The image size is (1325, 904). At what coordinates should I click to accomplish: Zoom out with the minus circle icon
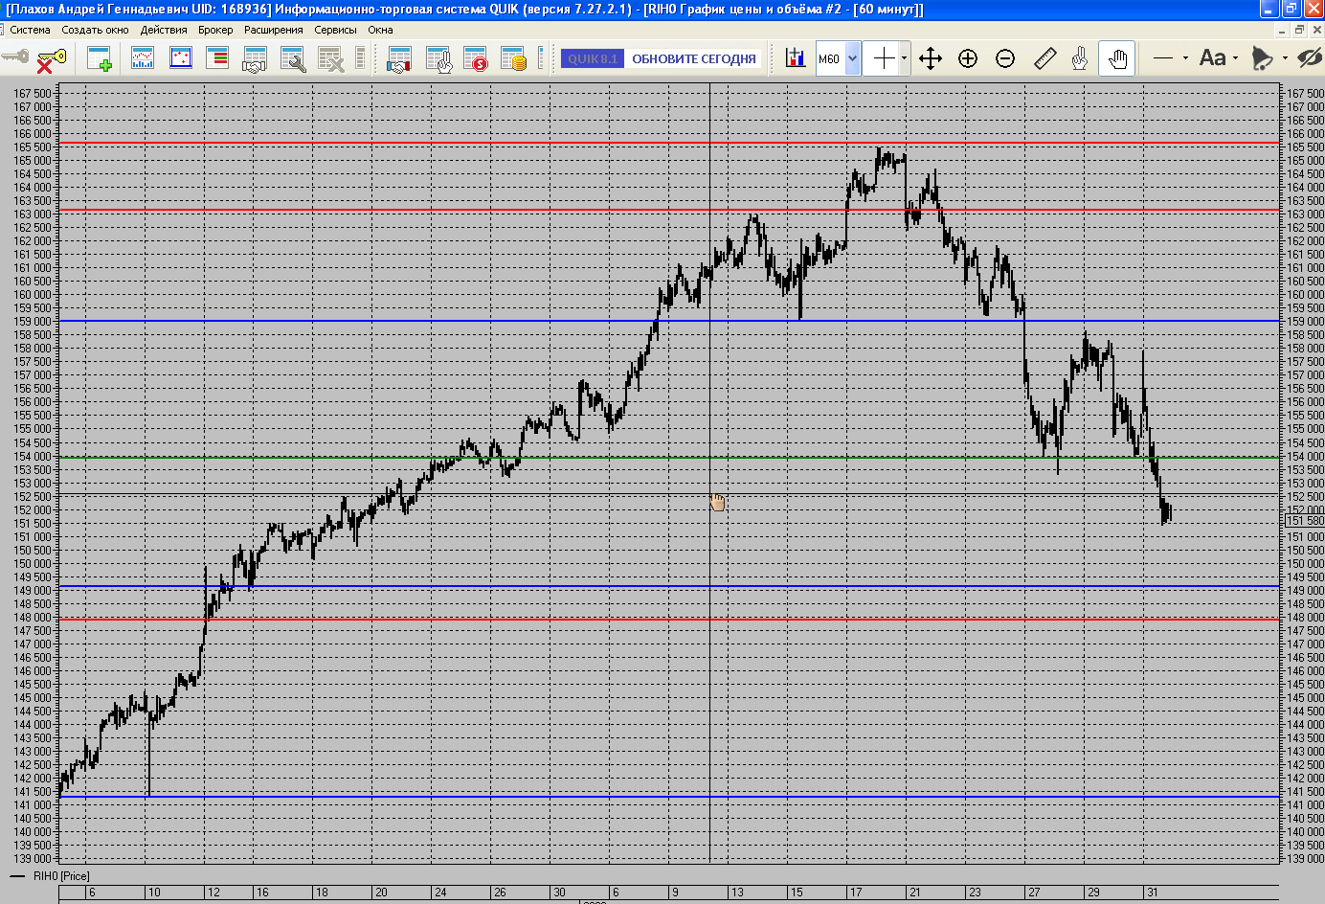click(1005, 58)
